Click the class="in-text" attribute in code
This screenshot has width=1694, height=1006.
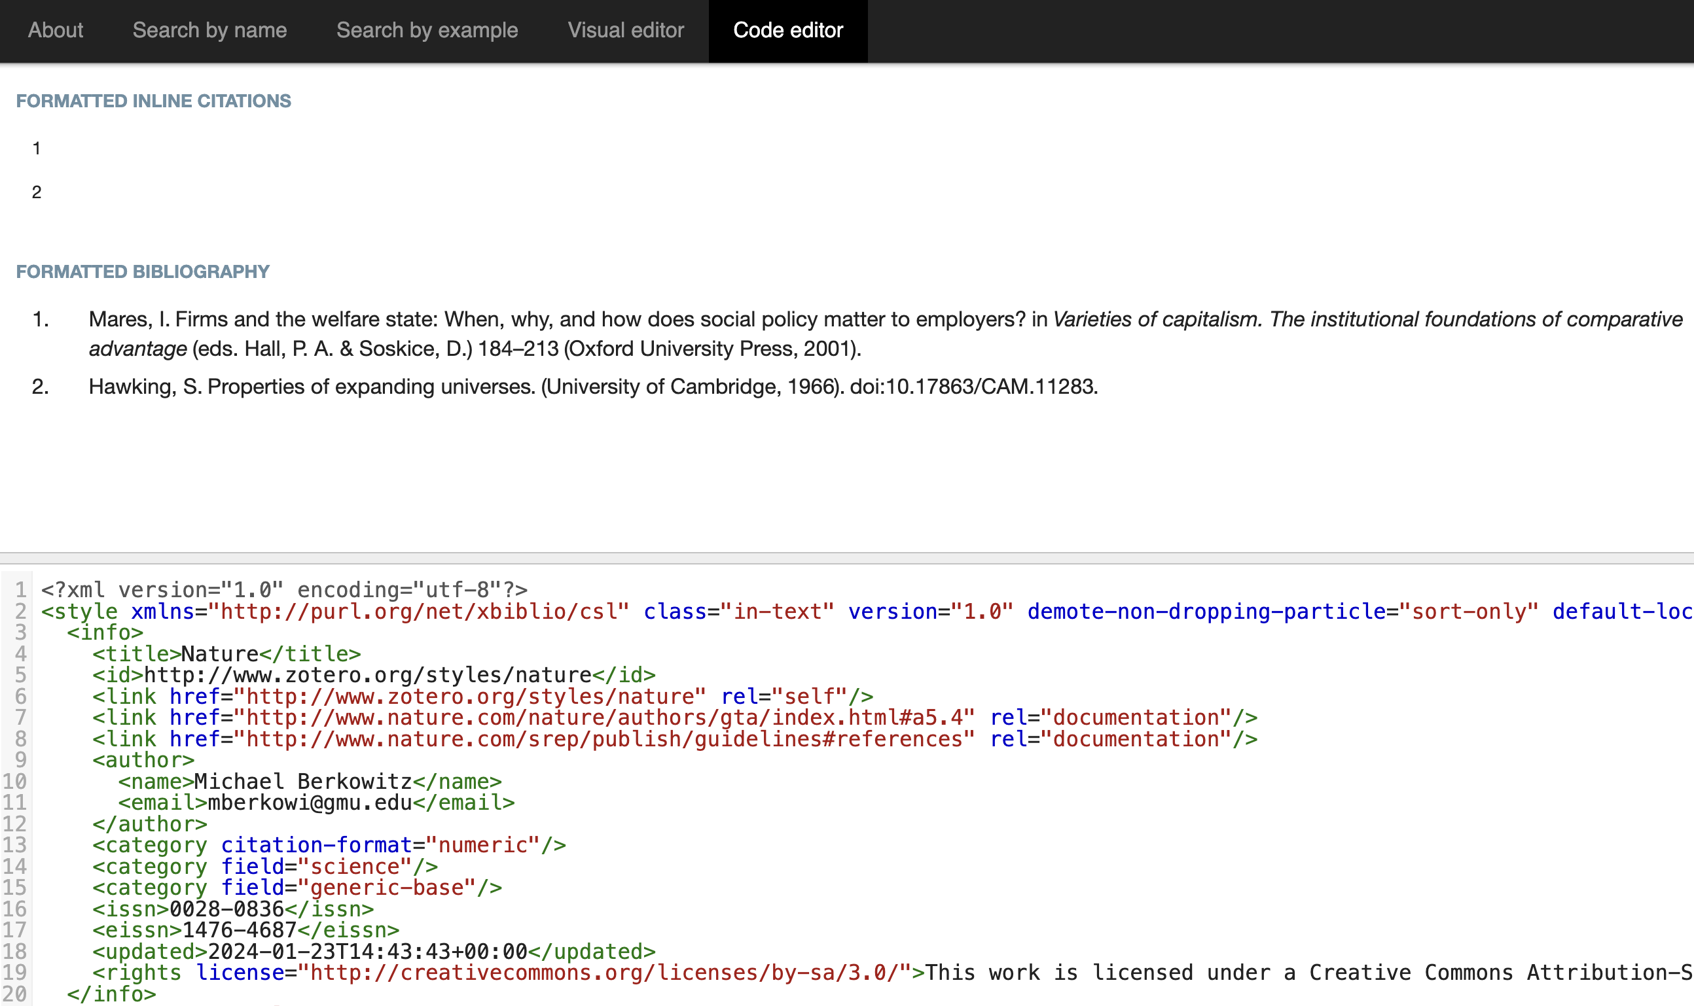[739, 612]
